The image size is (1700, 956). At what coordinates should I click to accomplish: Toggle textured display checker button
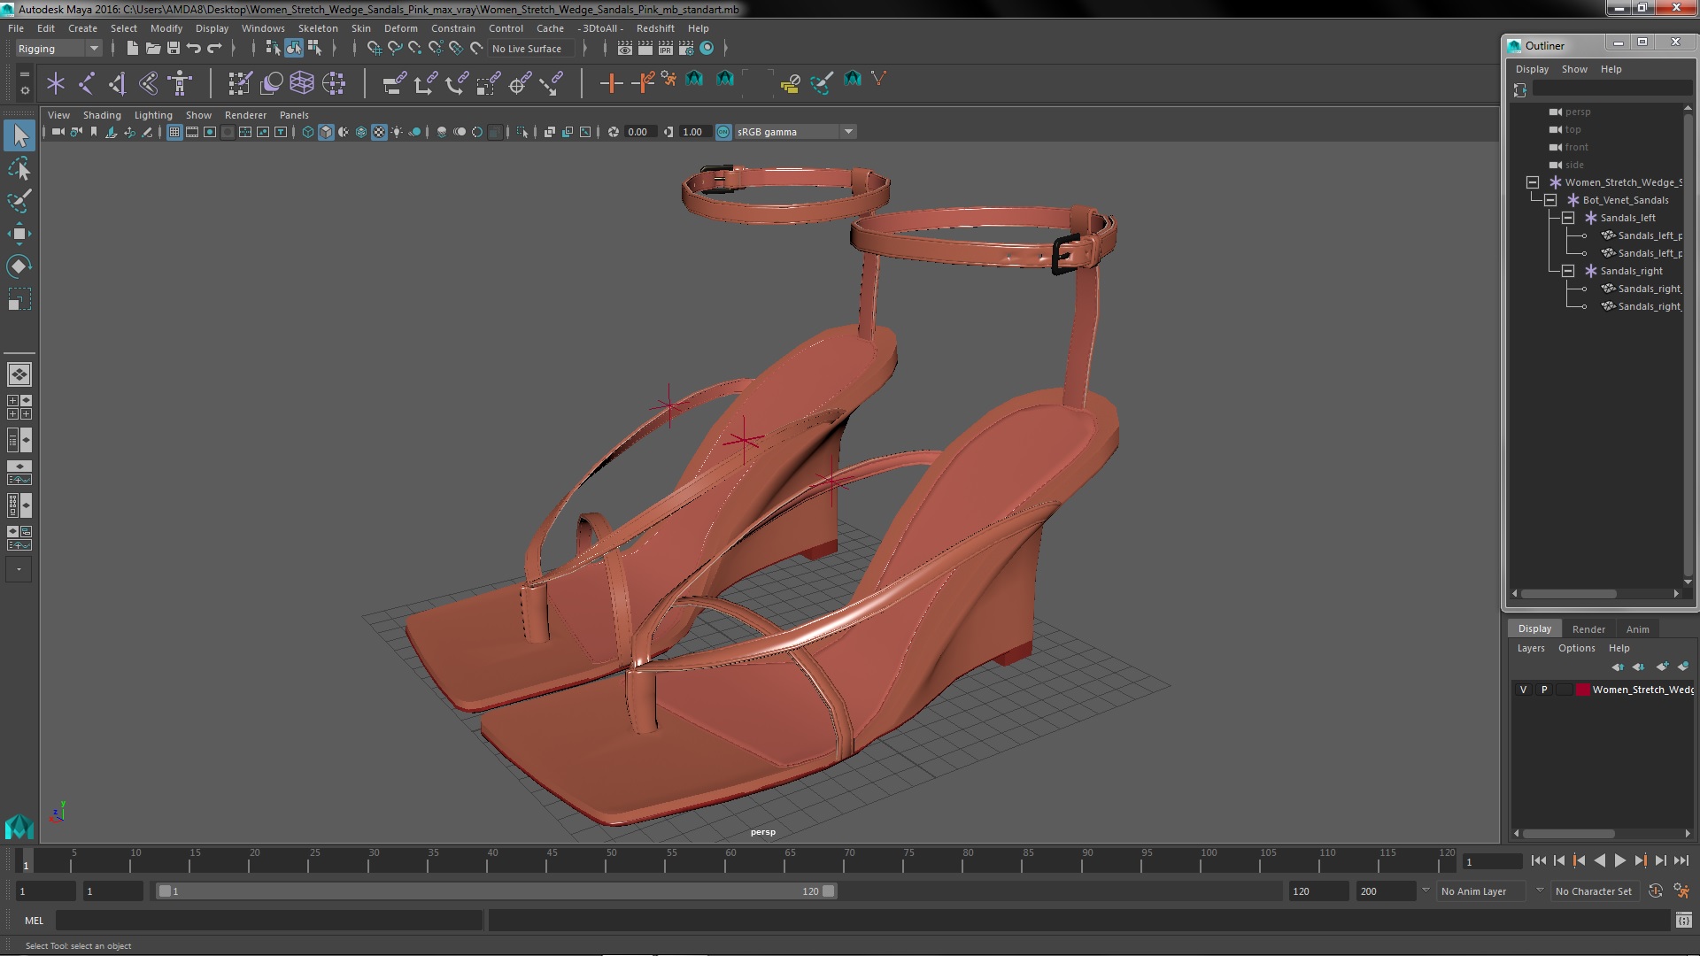[x=379, y=132]
